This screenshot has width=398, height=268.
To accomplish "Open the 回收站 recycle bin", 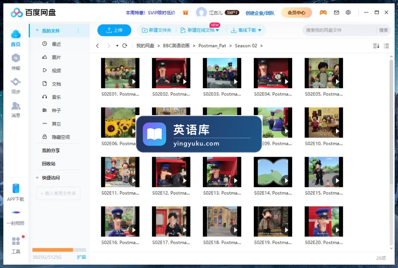I will pyautogui.click(x=49, y=164).
